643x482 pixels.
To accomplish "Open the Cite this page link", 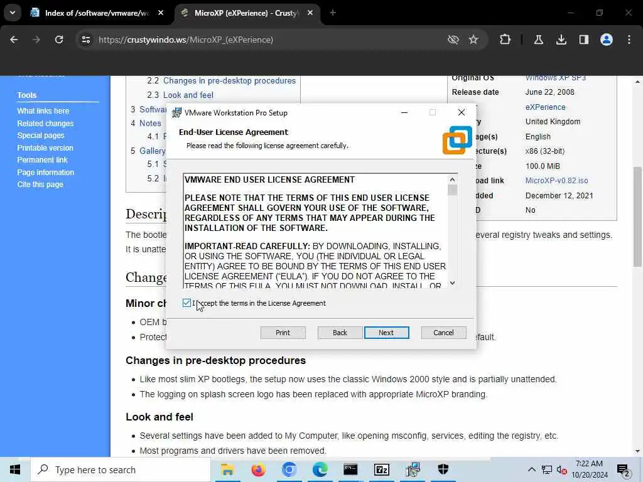I will 40,185.
